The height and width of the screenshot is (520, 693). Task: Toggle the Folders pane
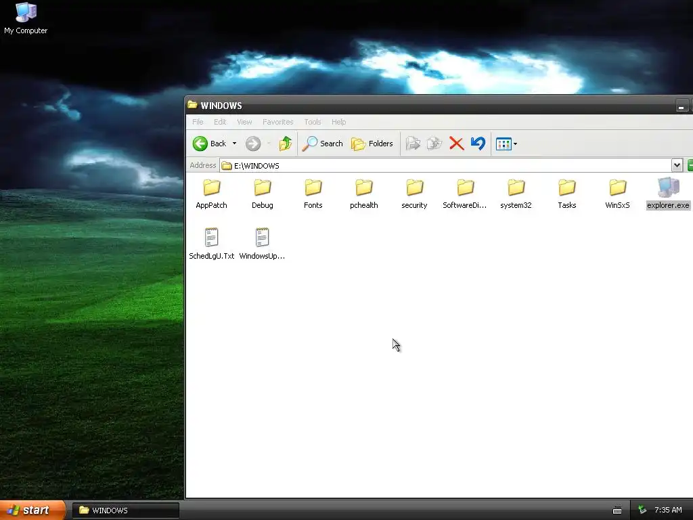point(372,144)
